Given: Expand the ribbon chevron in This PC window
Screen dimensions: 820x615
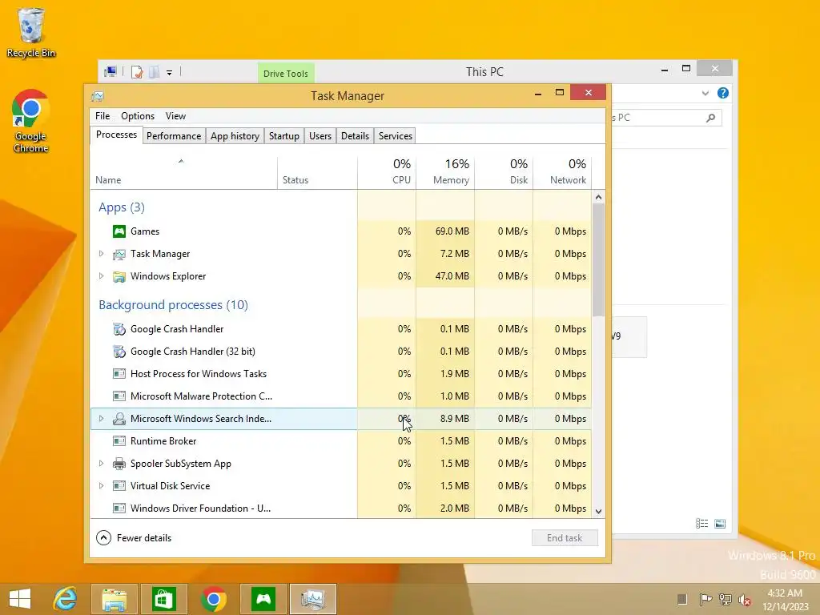Looking at the screenshot, I should point(705,93).
